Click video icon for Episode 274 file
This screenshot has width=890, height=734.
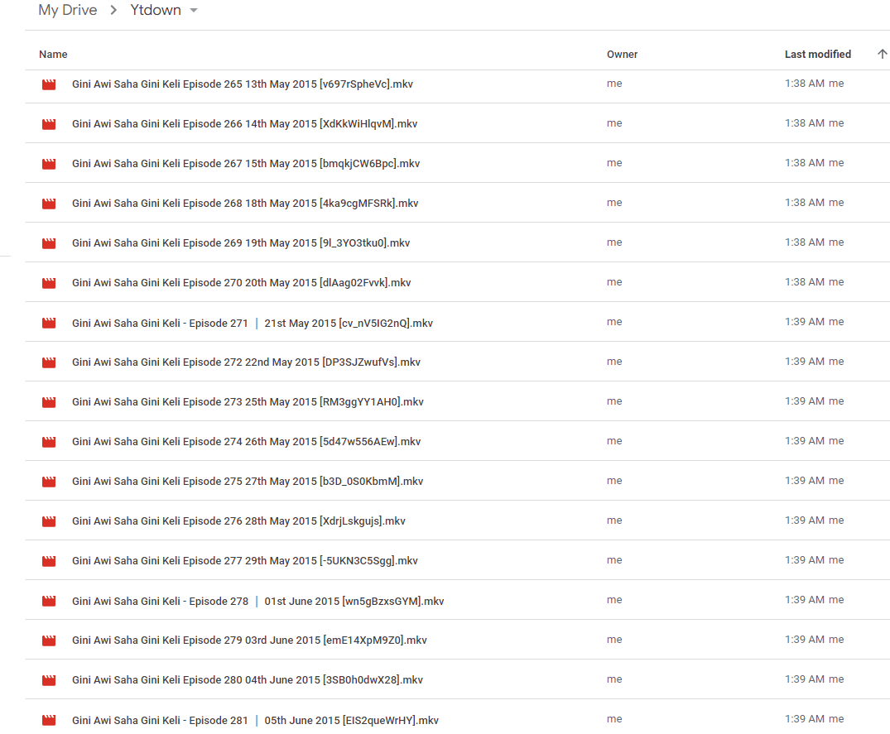click(50, 442)
